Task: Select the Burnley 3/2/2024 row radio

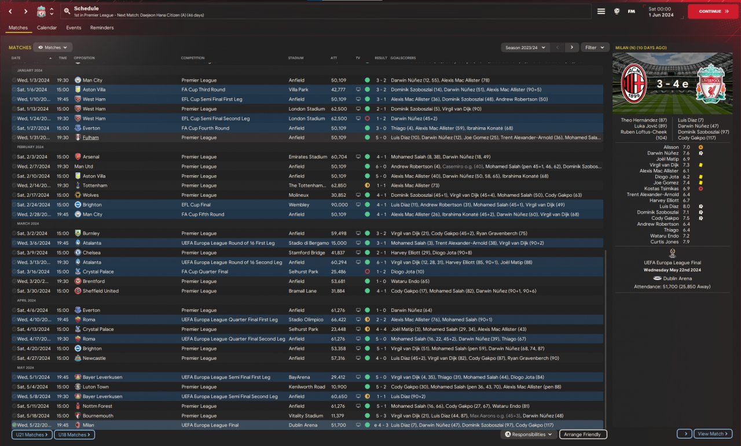Action: click(x=14, y=234)
